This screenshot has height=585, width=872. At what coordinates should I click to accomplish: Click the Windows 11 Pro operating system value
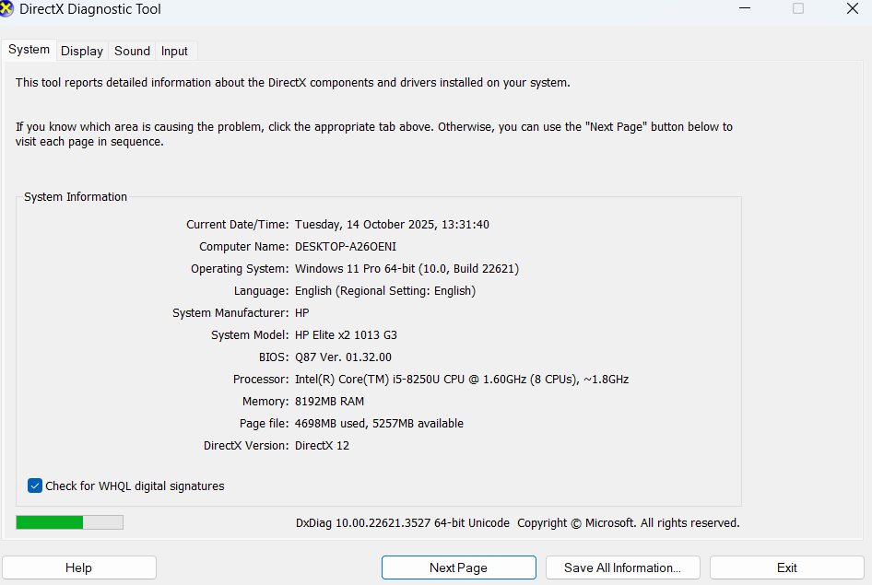tap(407, 269)
